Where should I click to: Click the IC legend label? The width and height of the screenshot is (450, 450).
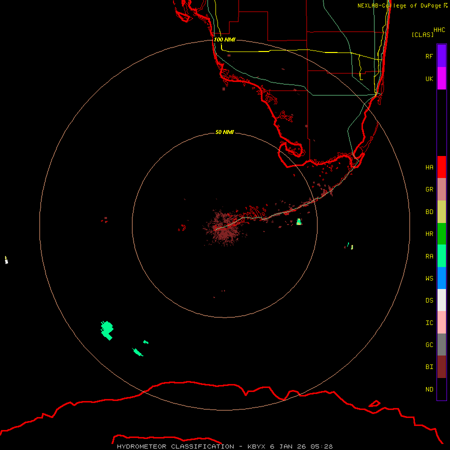[429, 323]
